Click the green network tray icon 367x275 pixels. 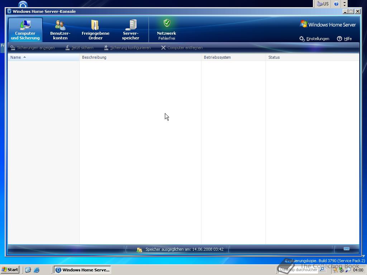coord(342,270)
